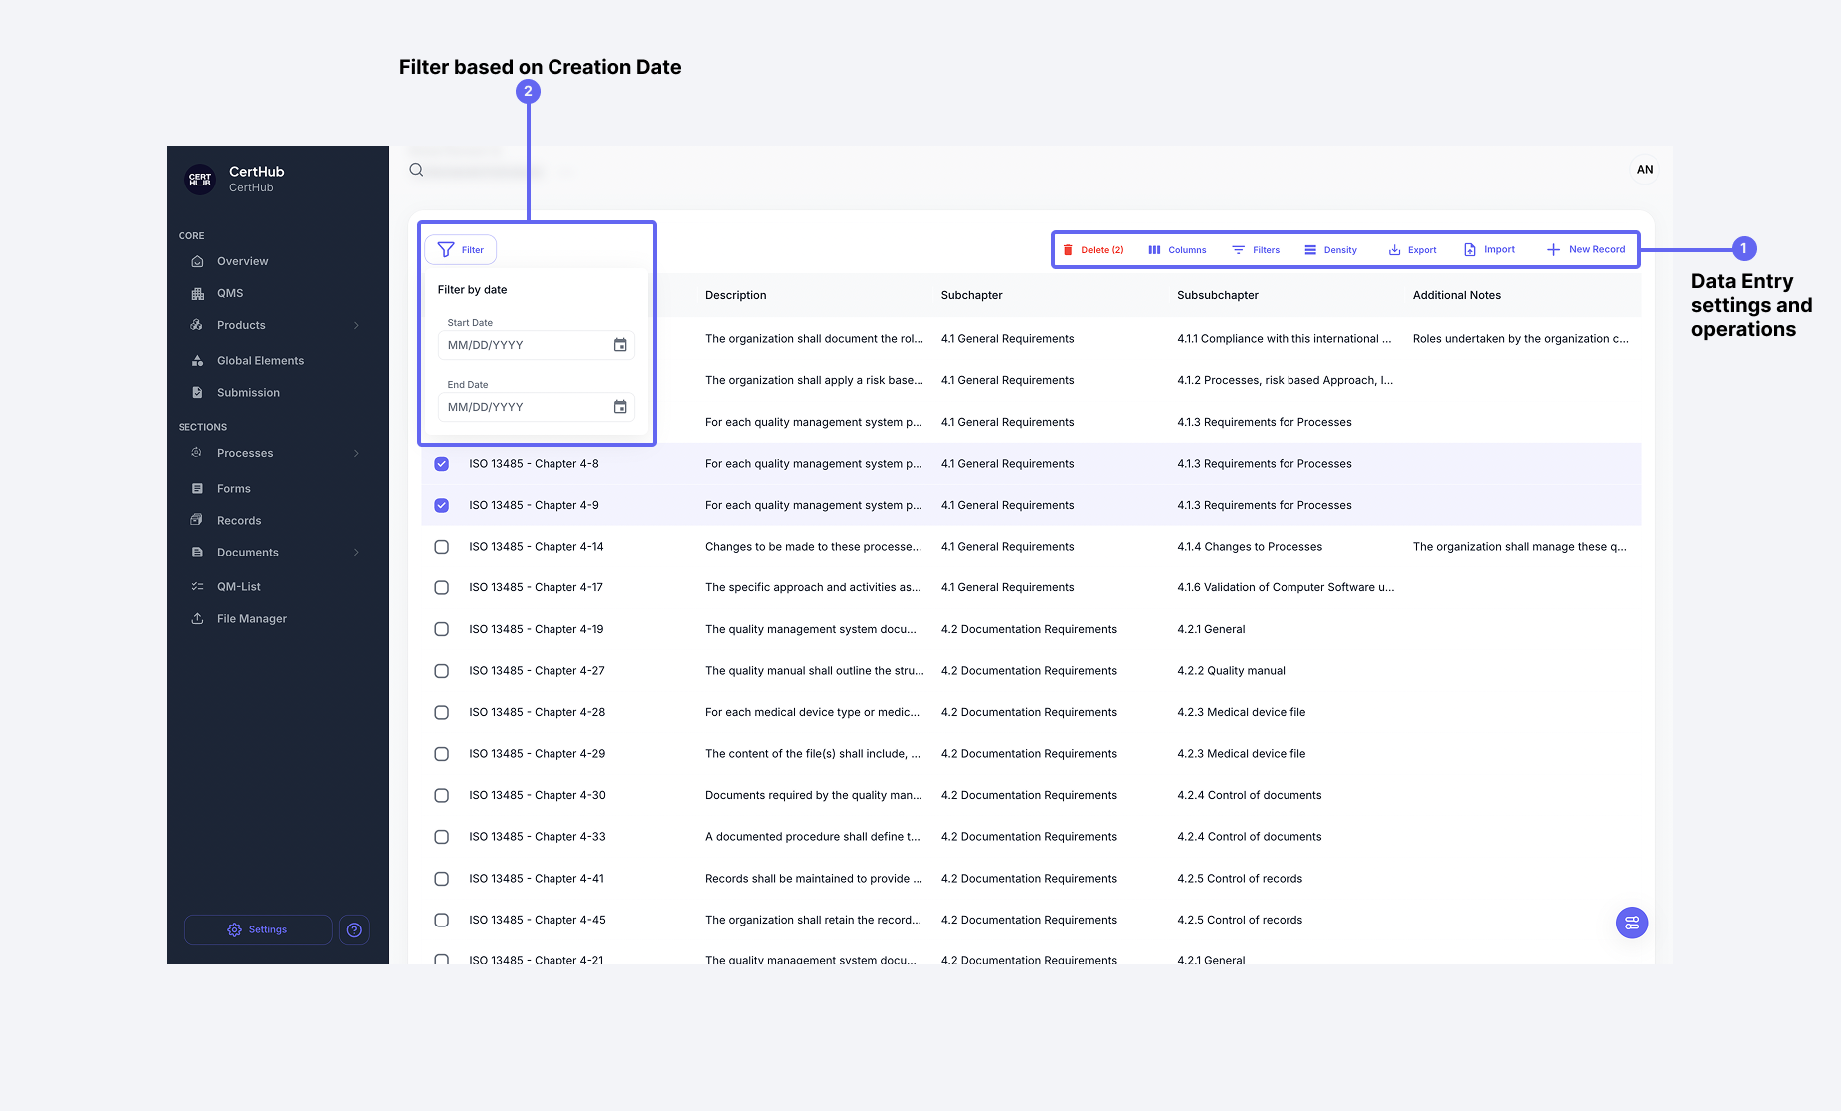Viewport: 1841px width, 1111px height.
Task: Click the New Record button
Action: [1586, 250]
